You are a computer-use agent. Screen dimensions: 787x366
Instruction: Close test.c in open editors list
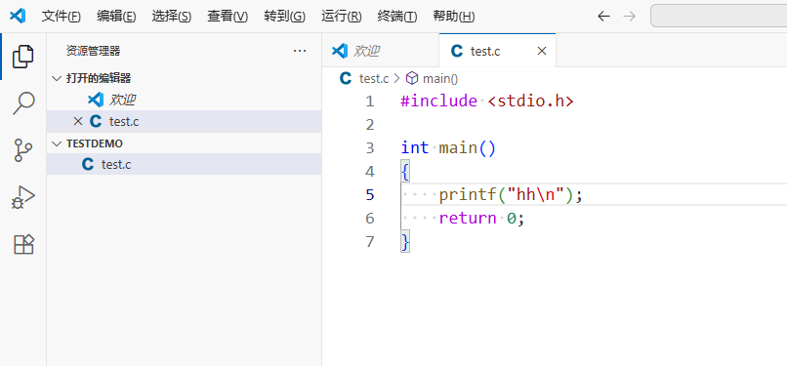(x=78, y=121)
